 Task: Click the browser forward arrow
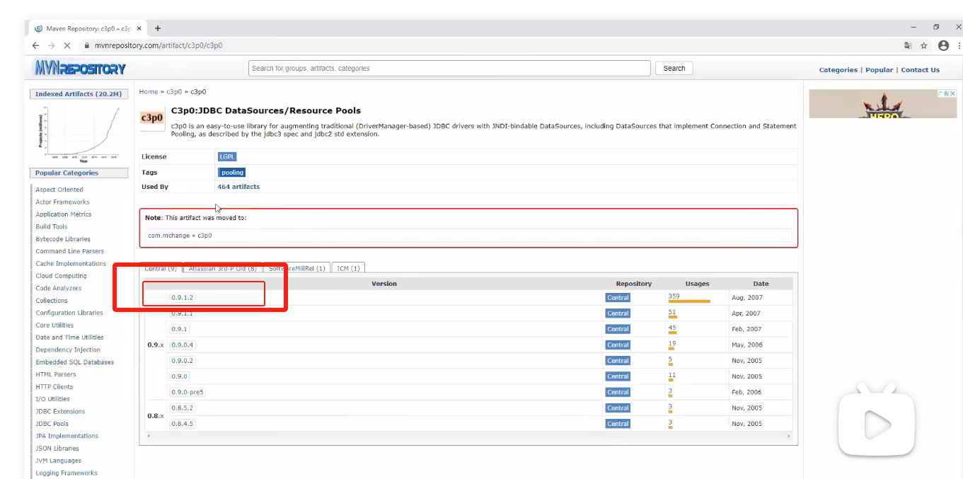(x=51, y=45)
